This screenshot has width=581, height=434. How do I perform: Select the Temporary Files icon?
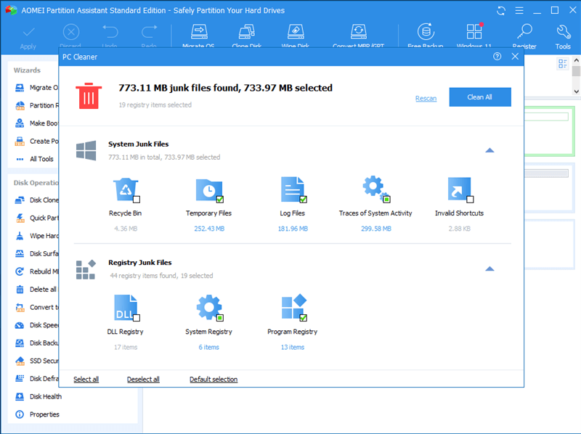click(x=208, y=189)
